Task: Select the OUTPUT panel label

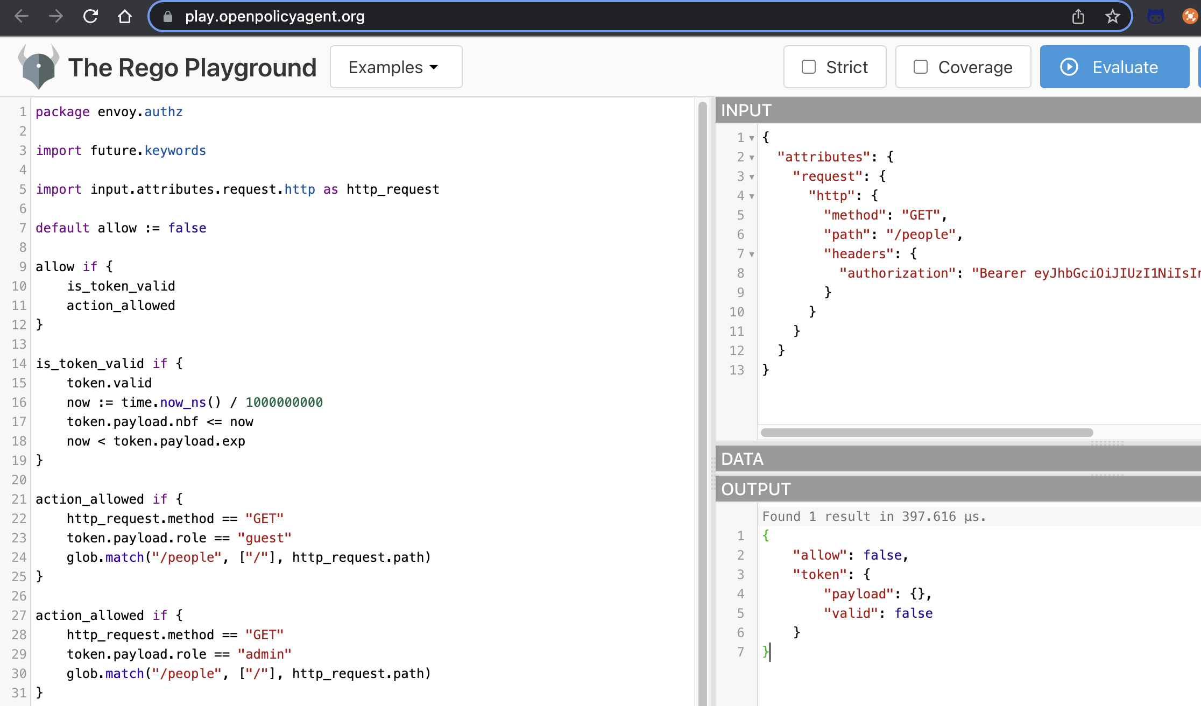Action: click(755, 489)
